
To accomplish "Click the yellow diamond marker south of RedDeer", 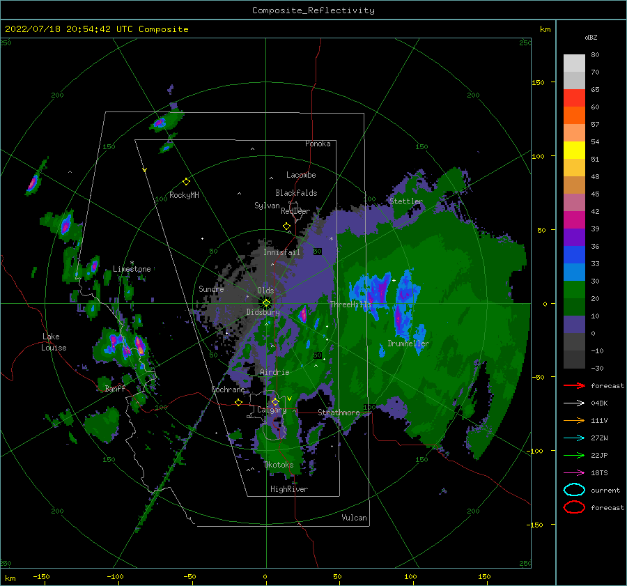I will (x=286, y=226).
